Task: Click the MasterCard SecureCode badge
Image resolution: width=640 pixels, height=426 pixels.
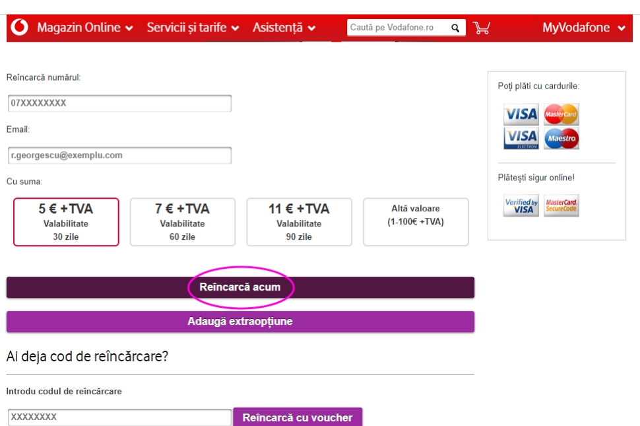Action: [x=561, y=205]
